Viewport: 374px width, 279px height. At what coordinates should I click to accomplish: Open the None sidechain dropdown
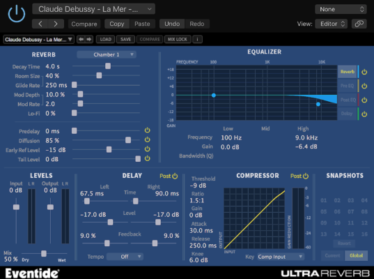click(341, 9)
